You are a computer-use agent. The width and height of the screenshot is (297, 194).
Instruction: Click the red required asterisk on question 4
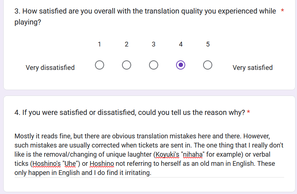click(249, 112)
